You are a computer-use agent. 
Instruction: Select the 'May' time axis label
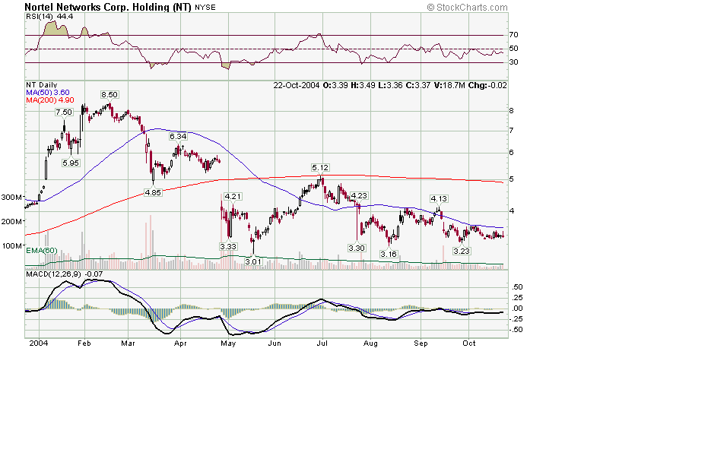(228, 343)
